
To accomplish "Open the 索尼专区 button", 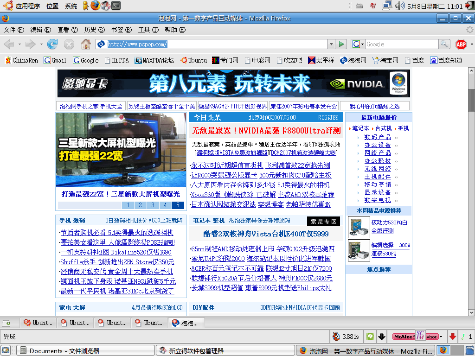I will pos(323,221).
